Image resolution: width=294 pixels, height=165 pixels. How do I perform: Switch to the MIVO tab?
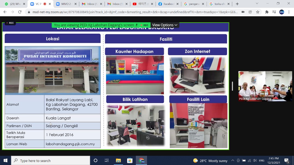(65, 4)
